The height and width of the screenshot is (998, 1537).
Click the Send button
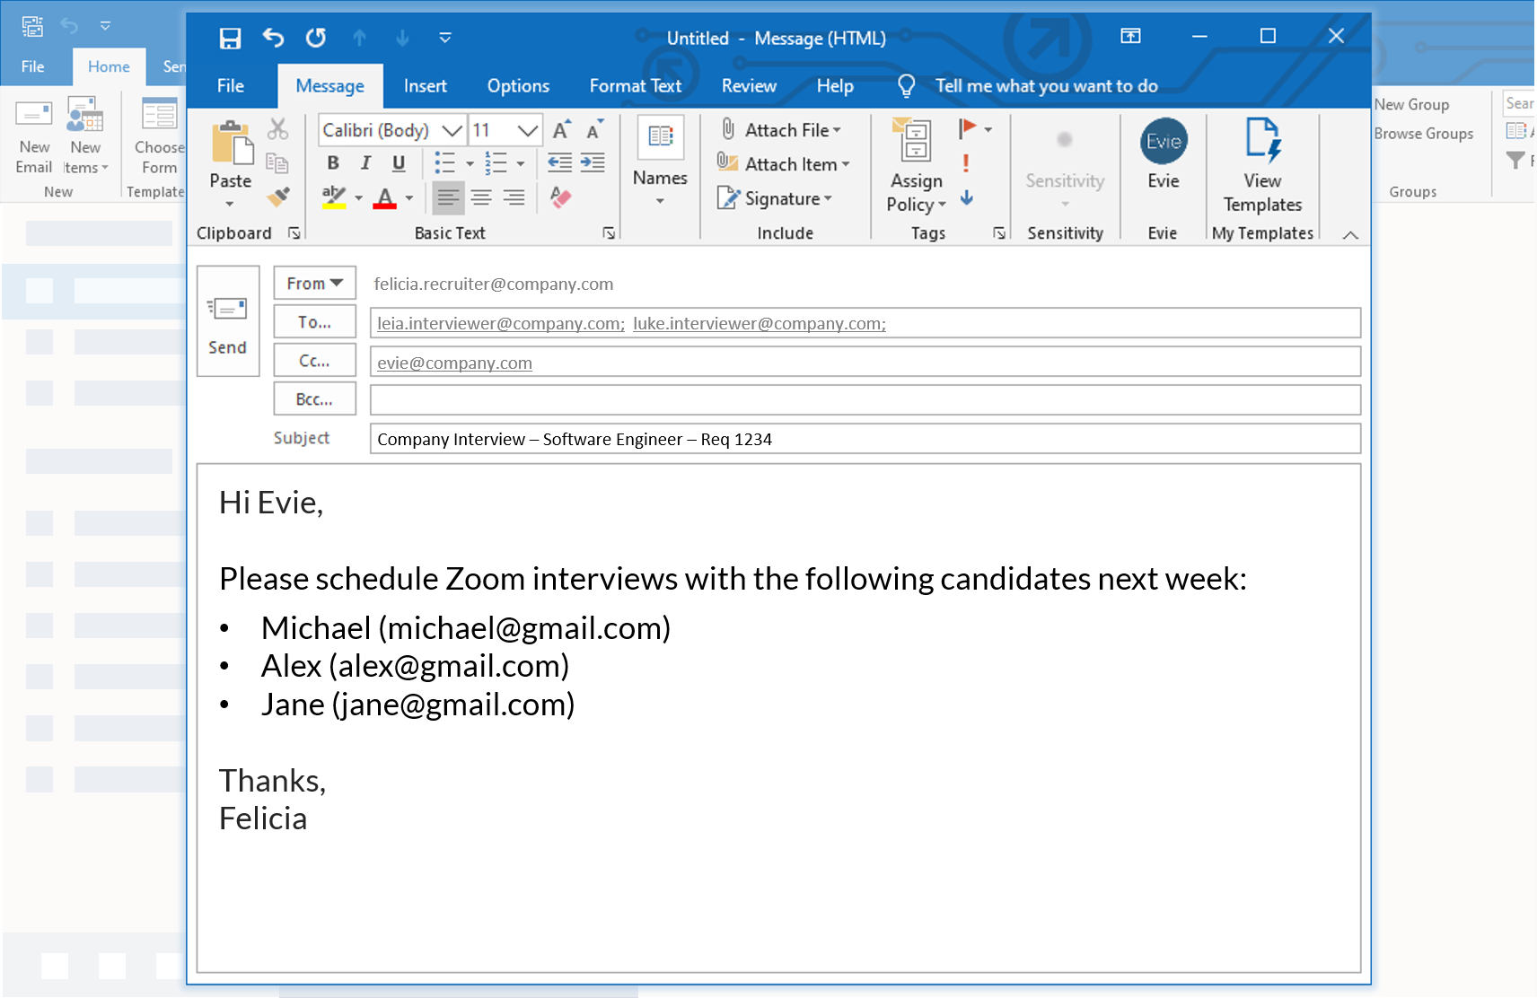[227, 321]
